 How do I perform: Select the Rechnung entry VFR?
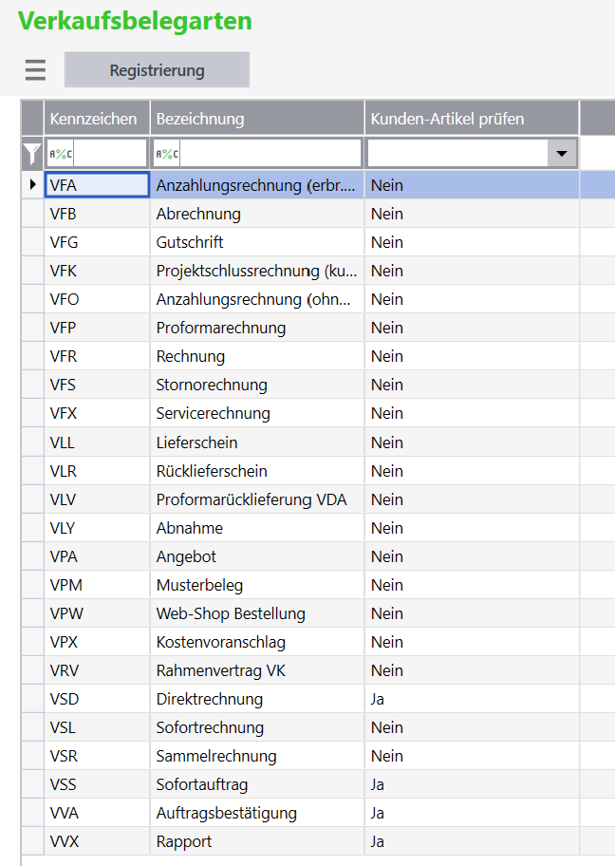(x=190, y=356)
